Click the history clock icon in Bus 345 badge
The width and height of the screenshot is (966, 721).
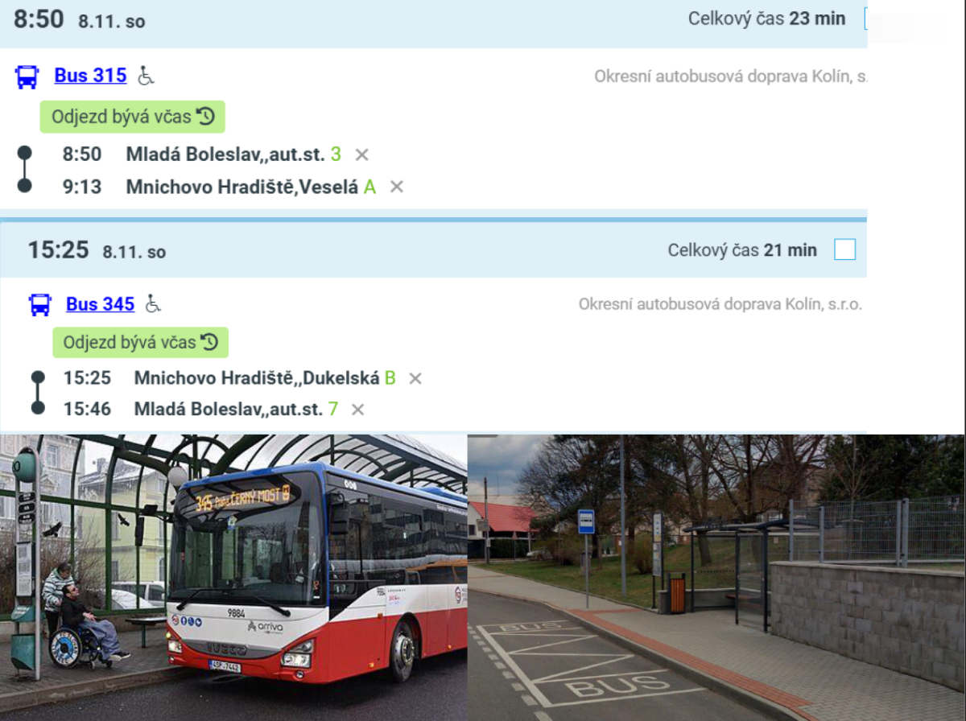209,342
